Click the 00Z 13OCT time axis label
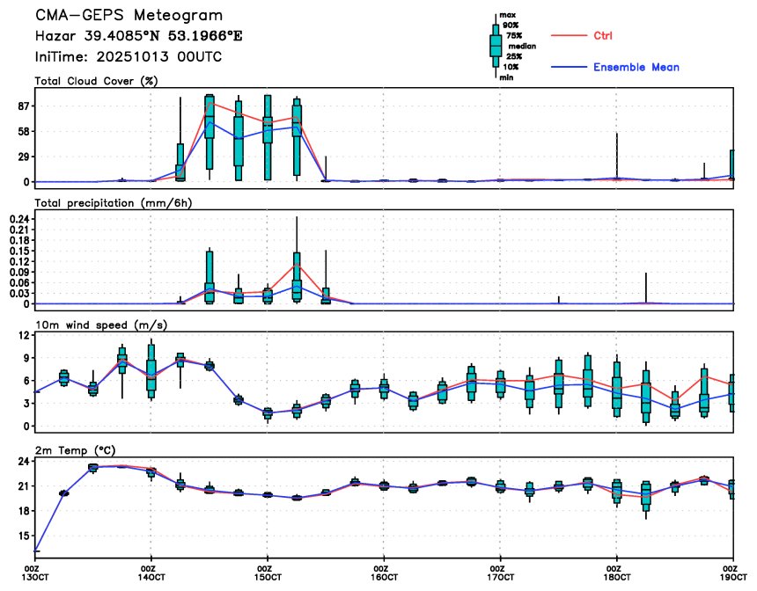Viewport: 757px width, 591px height. coord(34,573)
